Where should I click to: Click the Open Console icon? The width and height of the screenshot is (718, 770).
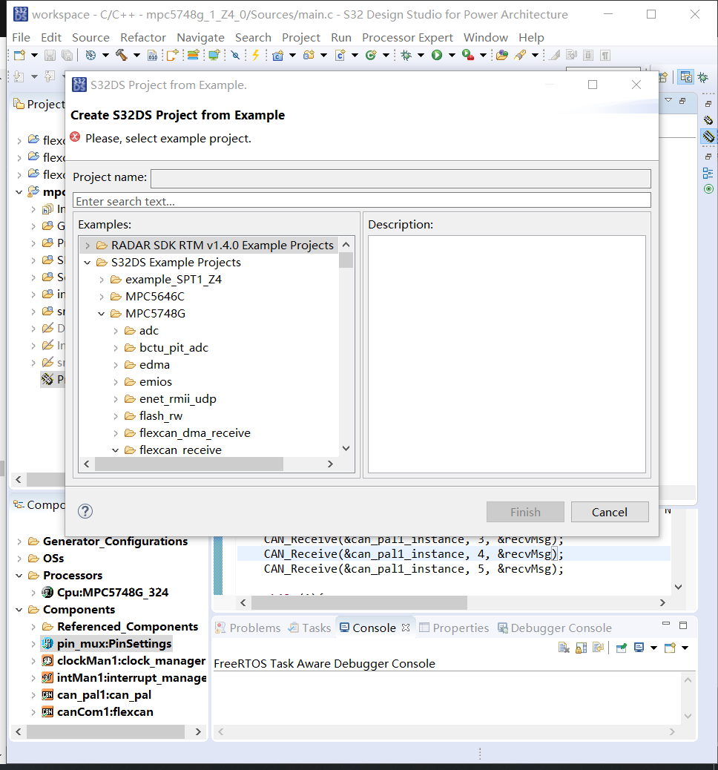coord(670,648)
